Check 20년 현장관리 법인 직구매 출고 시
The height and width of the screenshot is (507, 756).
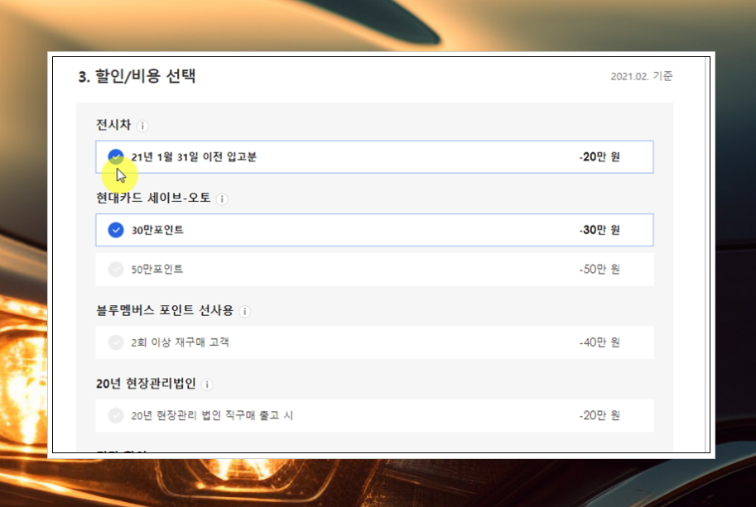coord(116,415)
